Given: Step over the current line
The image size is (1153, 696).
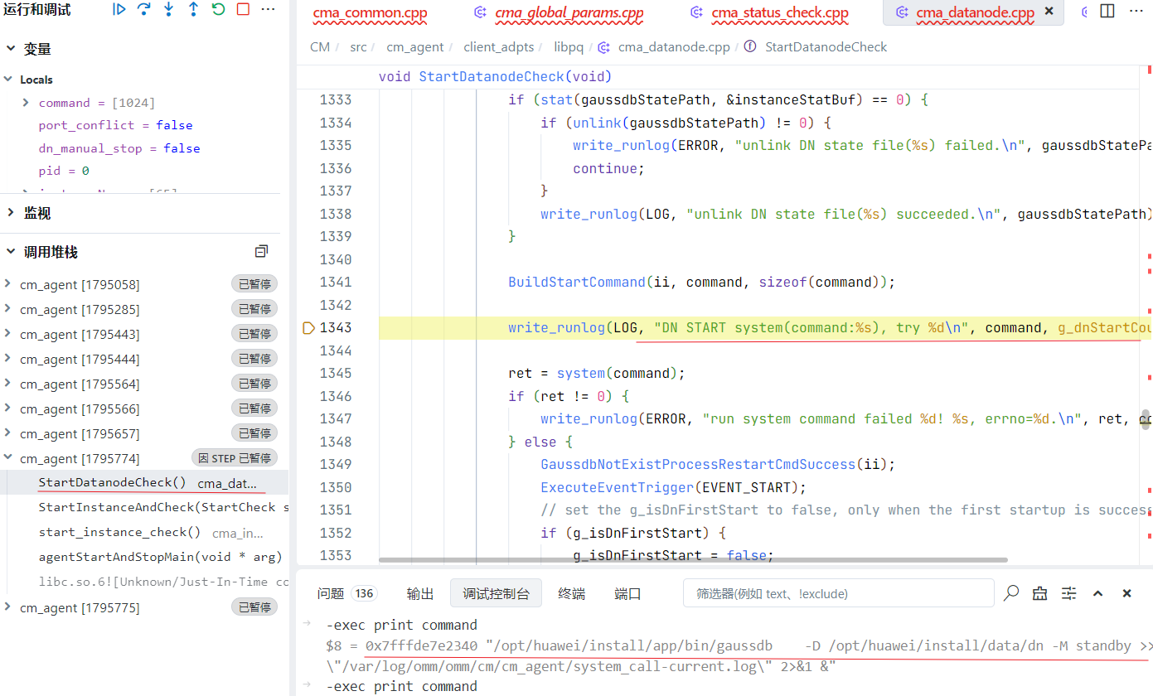Looking at the screenshot, I should point(144,9).
